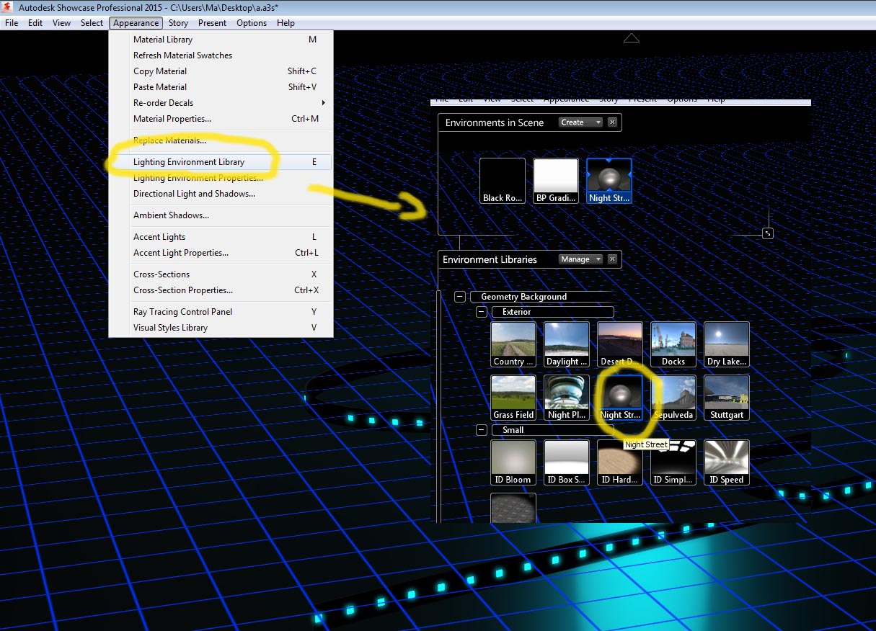Select the Country environment in Exterior section
Screen dimensions: 876x631
click(513, 344)
